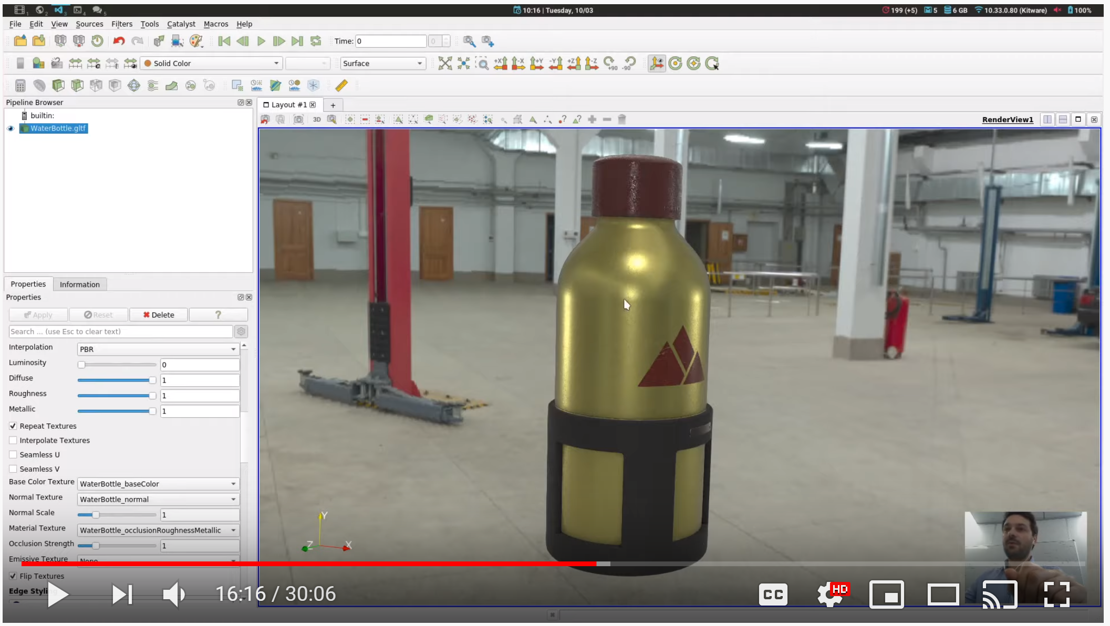Switch to the Information tab
1110x626 pixels.
coord(80,284)
